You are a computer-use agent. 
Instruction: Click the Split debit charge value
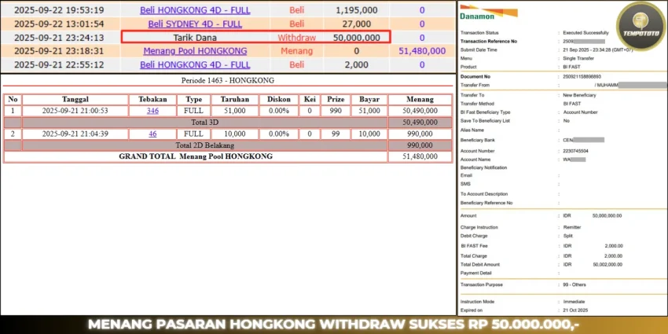coord(567,236)
